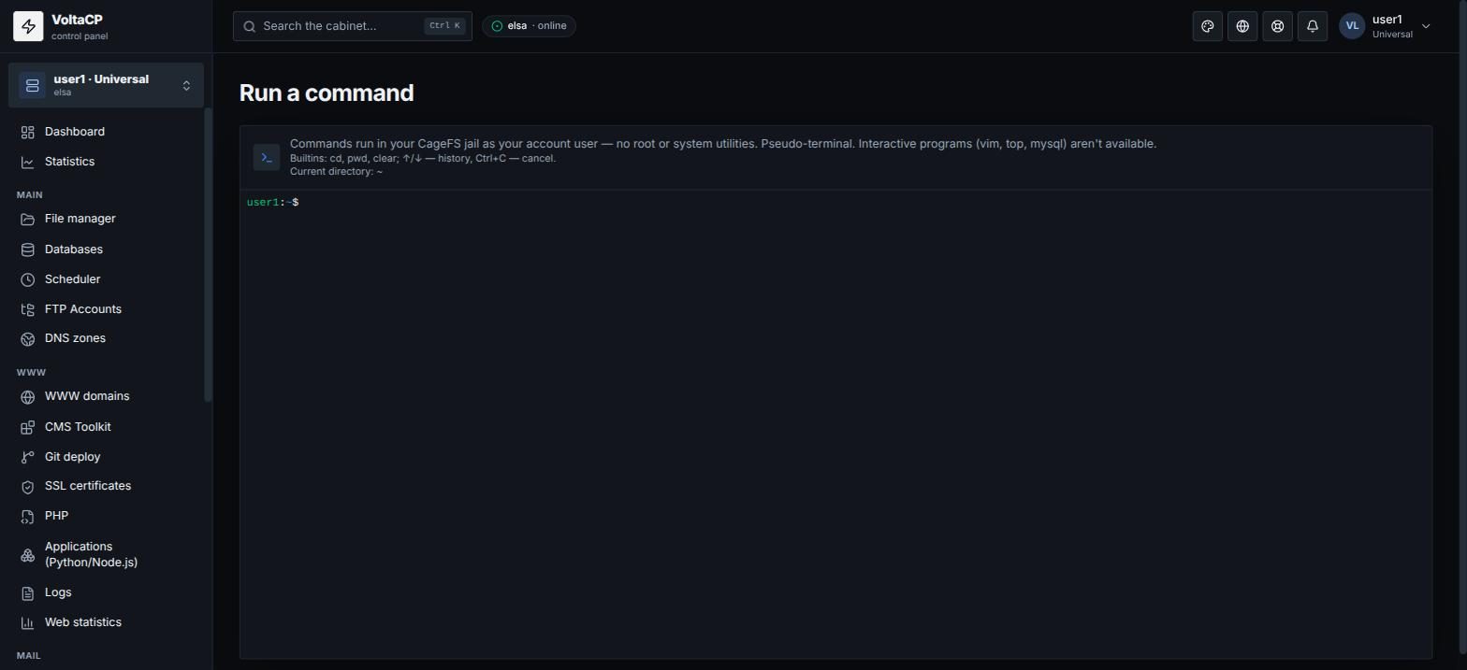Click the Scheduler clock icon

(27, 279)
